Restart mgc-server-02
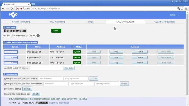Screen dimensions: 189x106 pyautogui.click(x=140, y=57)
